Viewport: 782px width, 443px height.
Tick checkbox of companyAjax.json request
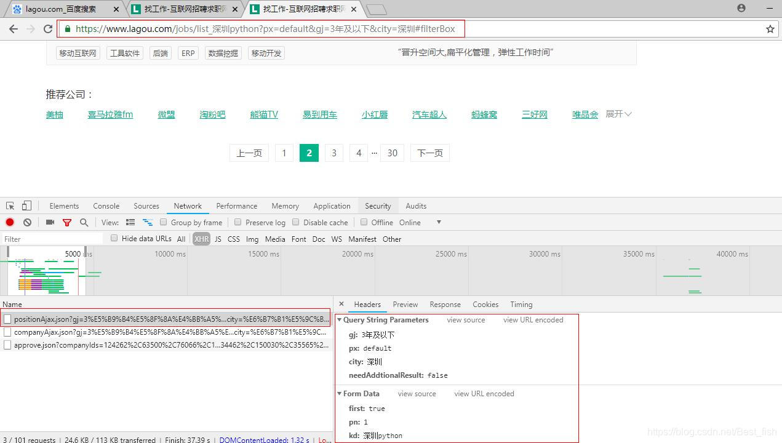pos(7,332)
